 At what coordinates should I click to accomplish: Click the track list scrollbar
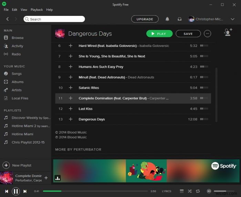pyautogui.click(x=217, y=95)
